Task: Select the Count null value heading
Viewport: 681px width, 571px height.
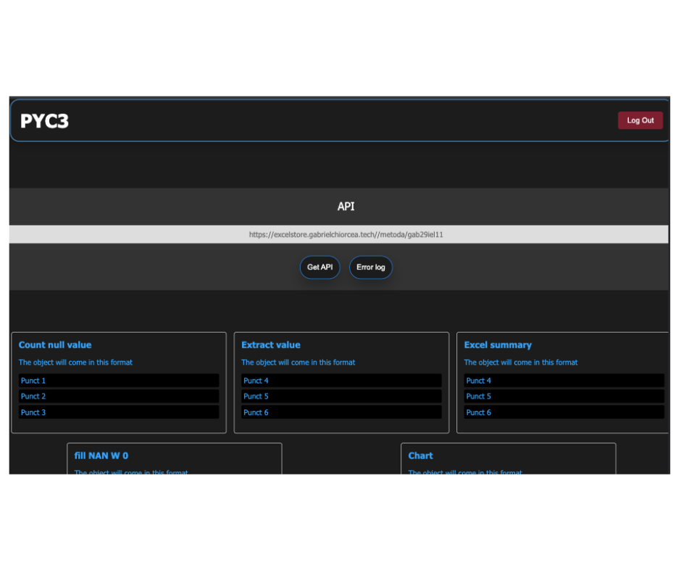Action: (55, 345)
